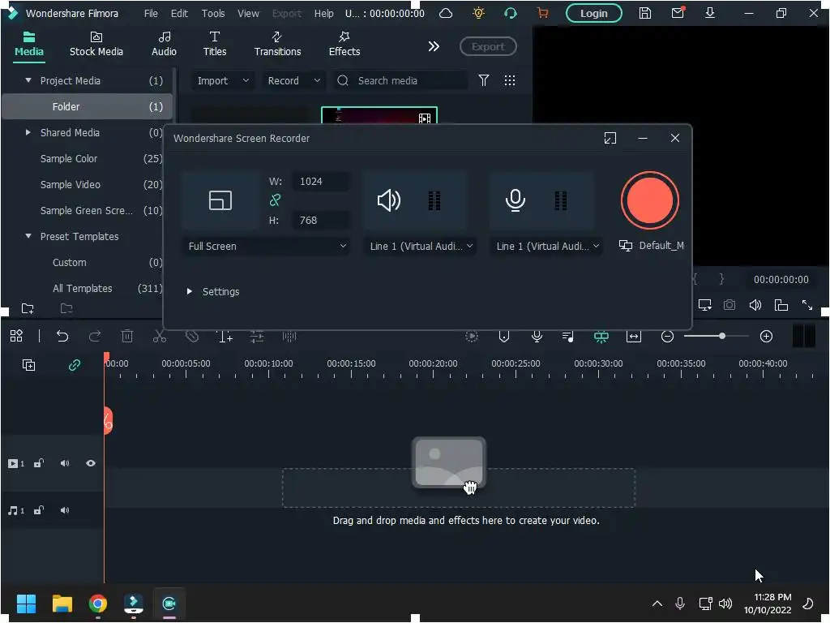The height and width of the screenshot is (623, 830).
Task: Click the Login button
Action: point(593,13)
